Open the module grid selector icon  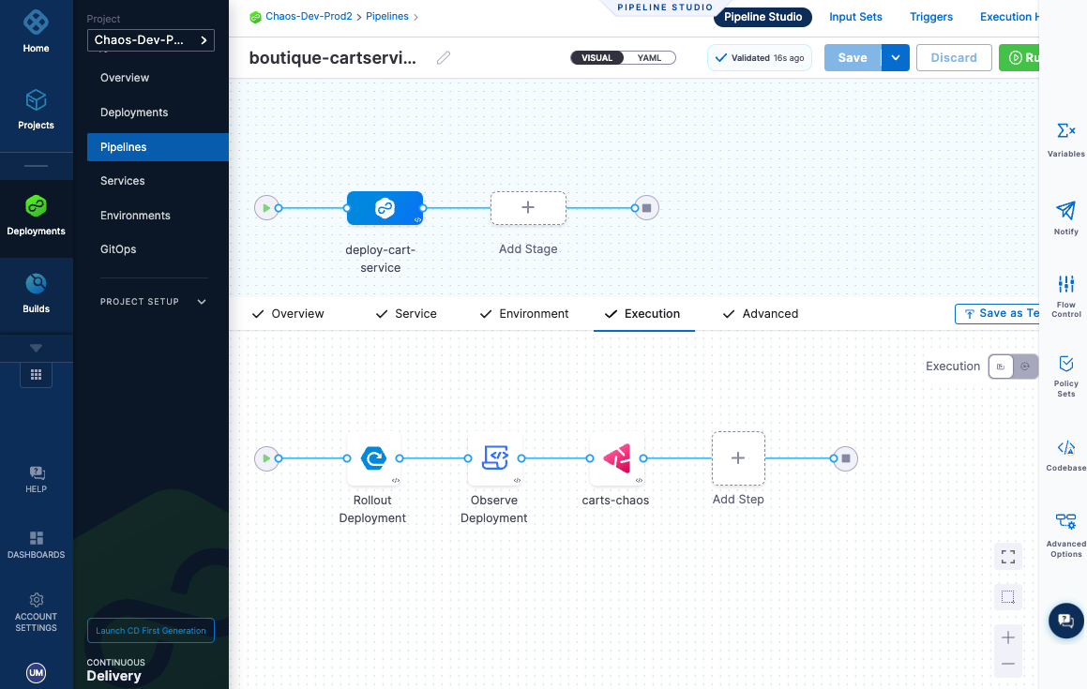pyautogui.click(x=36, y=374)
